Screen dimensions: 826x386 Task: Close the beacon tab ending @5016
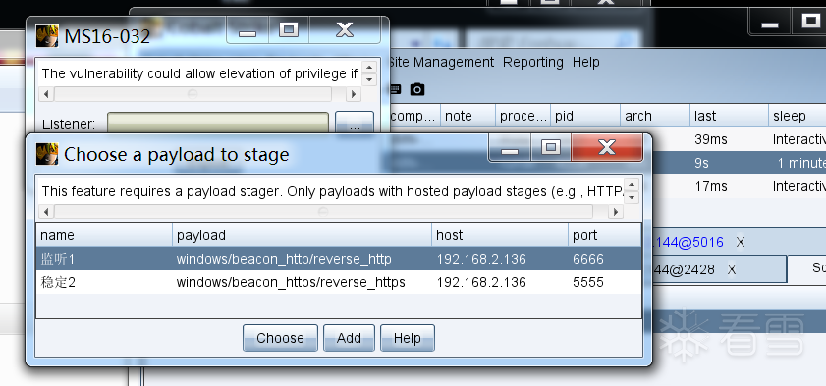click(741, 242)
